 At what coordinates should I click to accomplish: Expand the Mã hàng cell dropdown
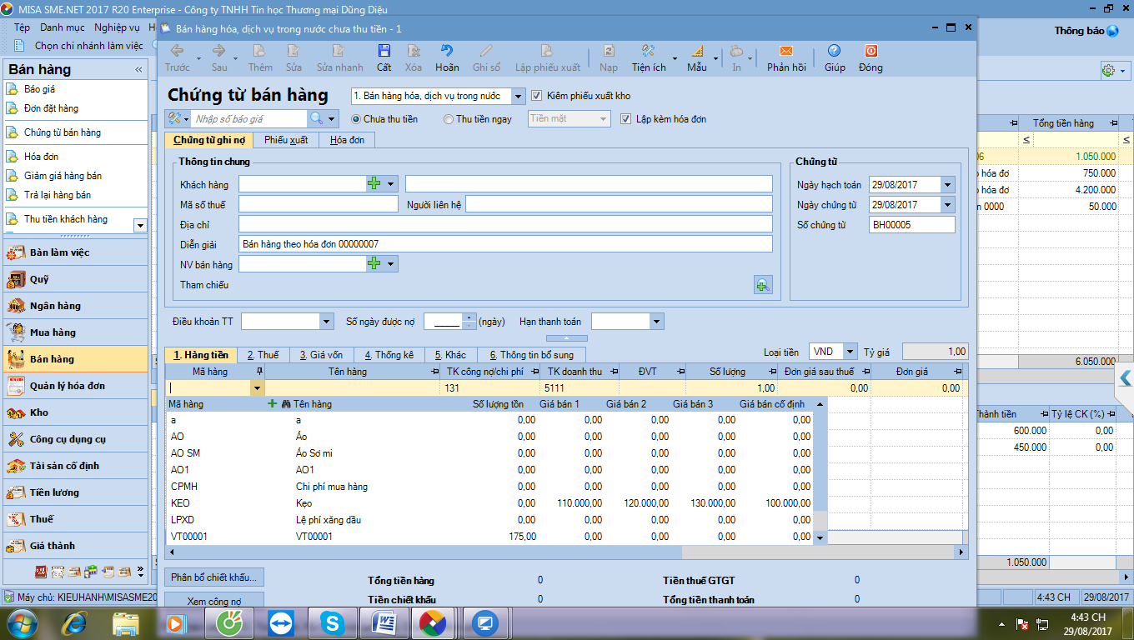258,387
